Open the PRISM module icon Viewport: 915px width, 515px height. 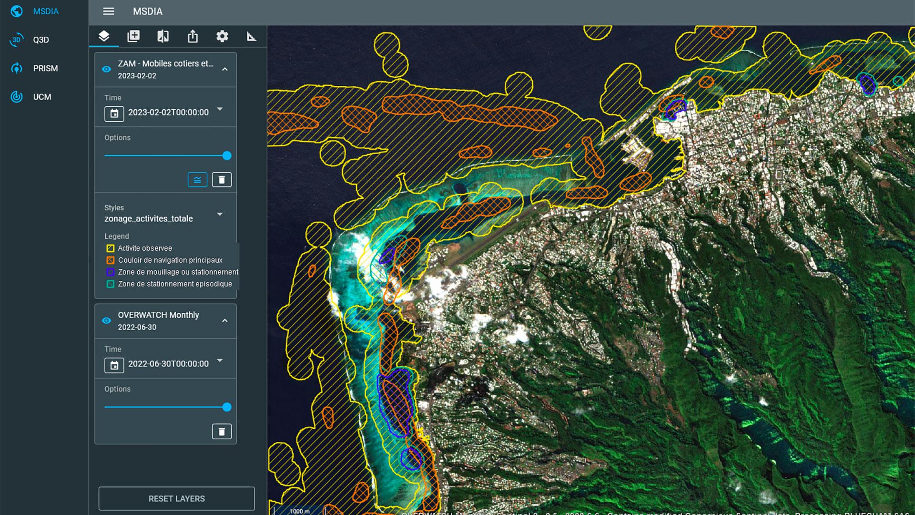(x=17, y=68)
